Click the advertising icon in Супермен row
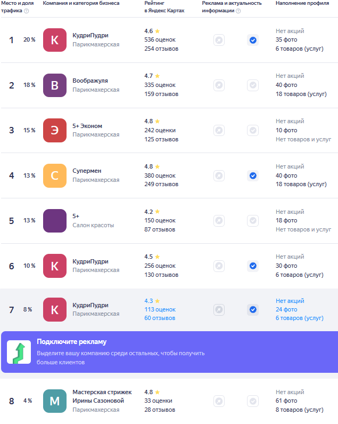 (x=219, y=175)
